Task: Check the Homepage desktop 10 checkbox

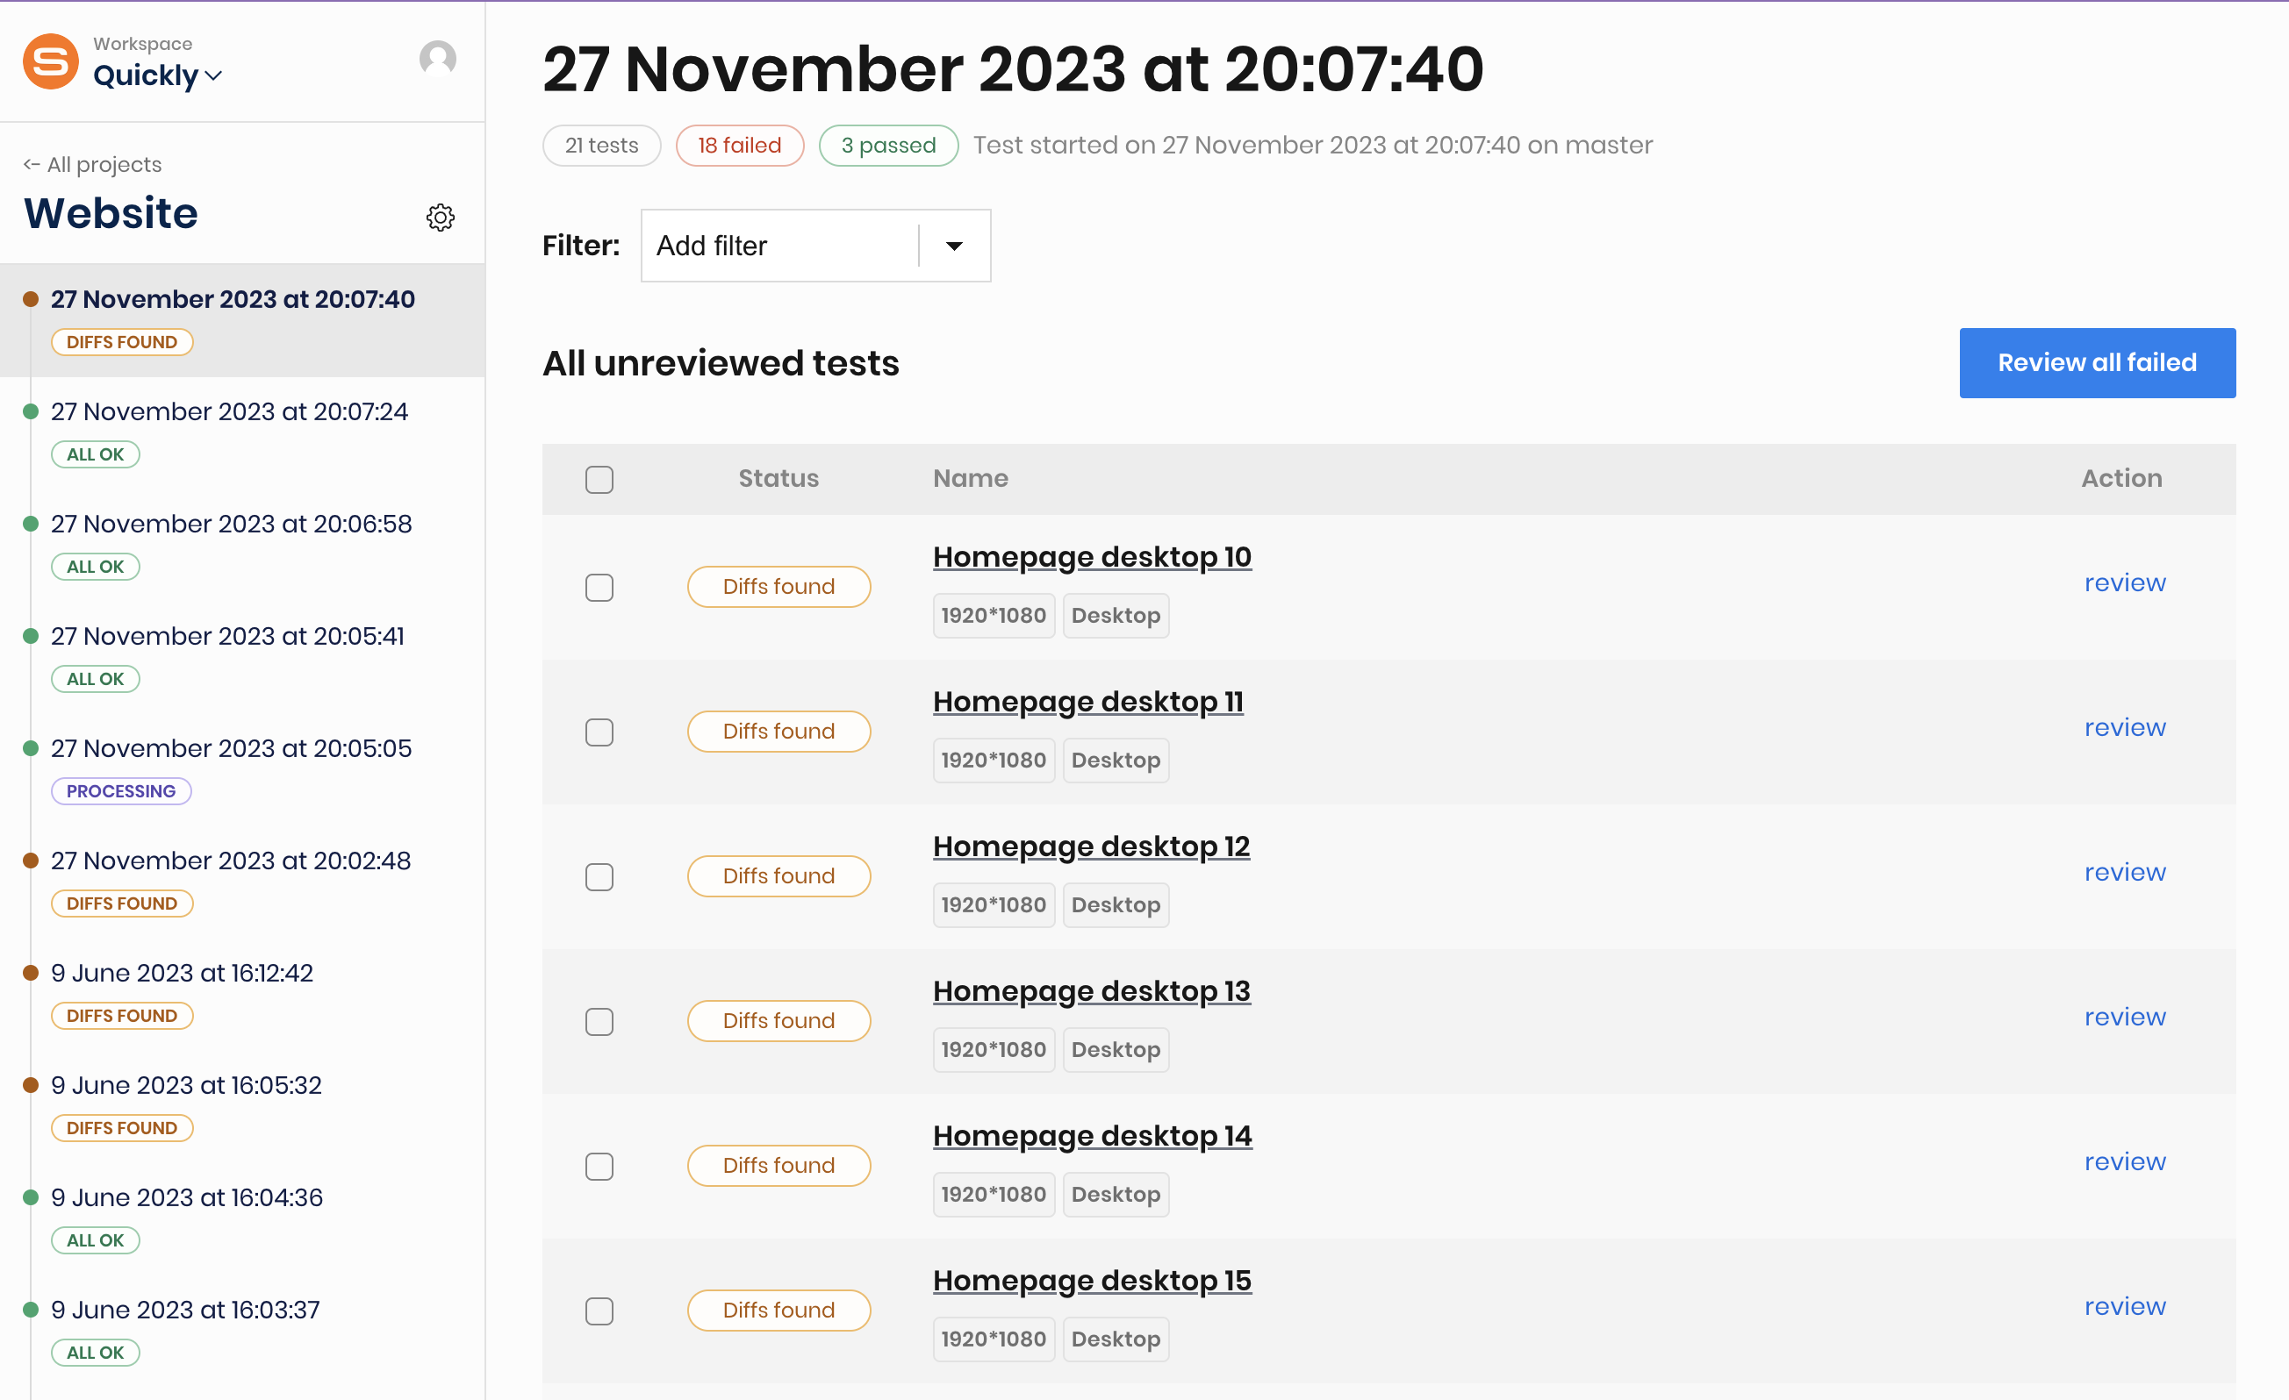Action: tap(599, 587)
